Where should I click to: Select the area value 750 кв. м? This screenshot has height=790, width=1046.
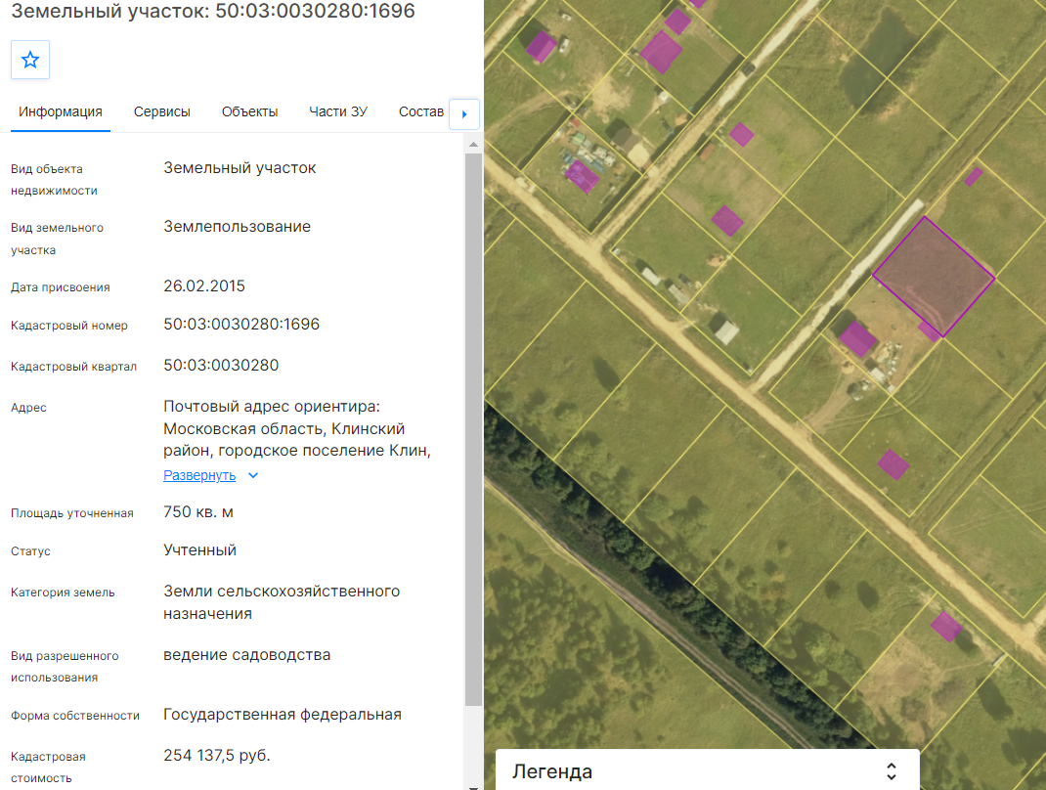[x=198, y=512]
